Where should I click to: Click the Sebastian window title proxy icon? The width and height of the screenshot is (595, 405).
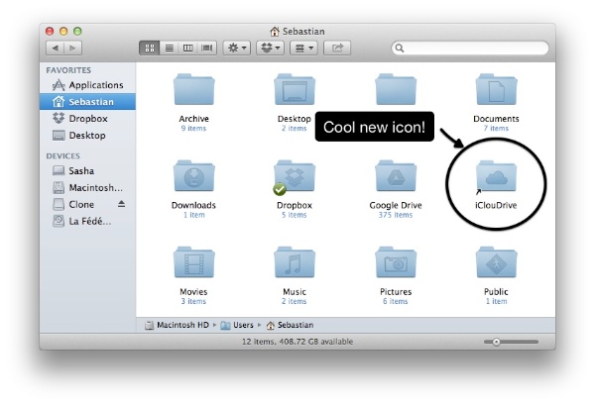point(275,31)
